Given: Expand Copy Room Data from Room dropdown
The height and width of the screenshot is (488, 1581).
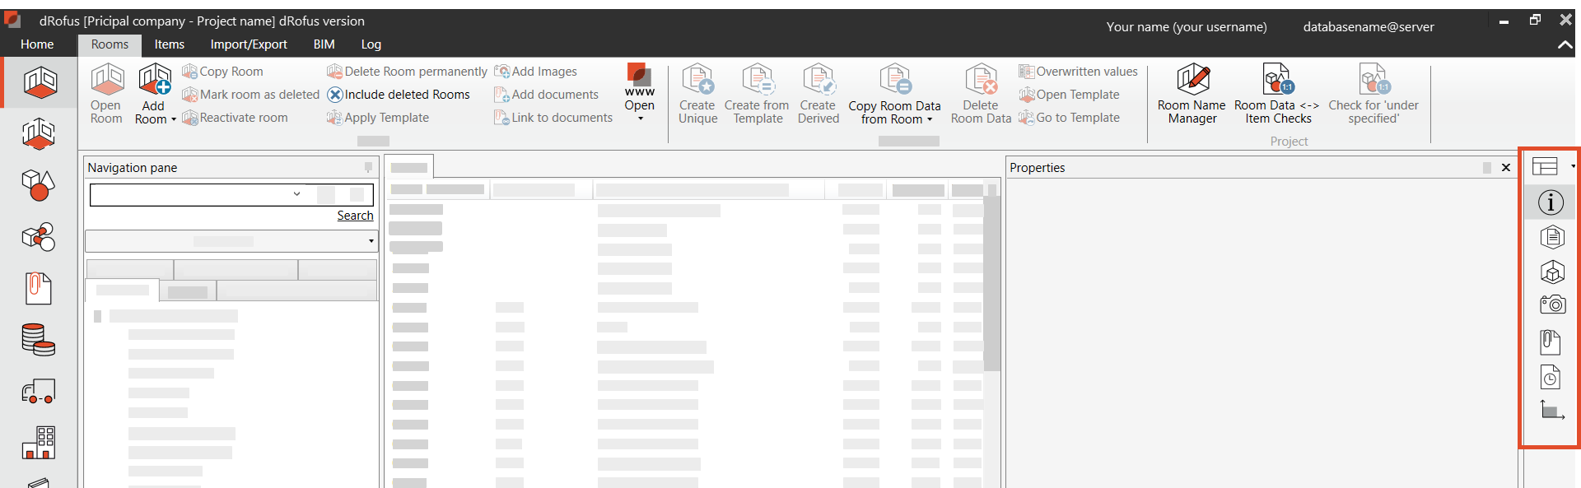Looking at the screenshot, I should (x=930, y=119).
